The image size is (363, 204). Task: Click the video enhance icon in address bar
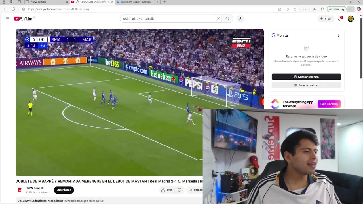tap(287, 9)
